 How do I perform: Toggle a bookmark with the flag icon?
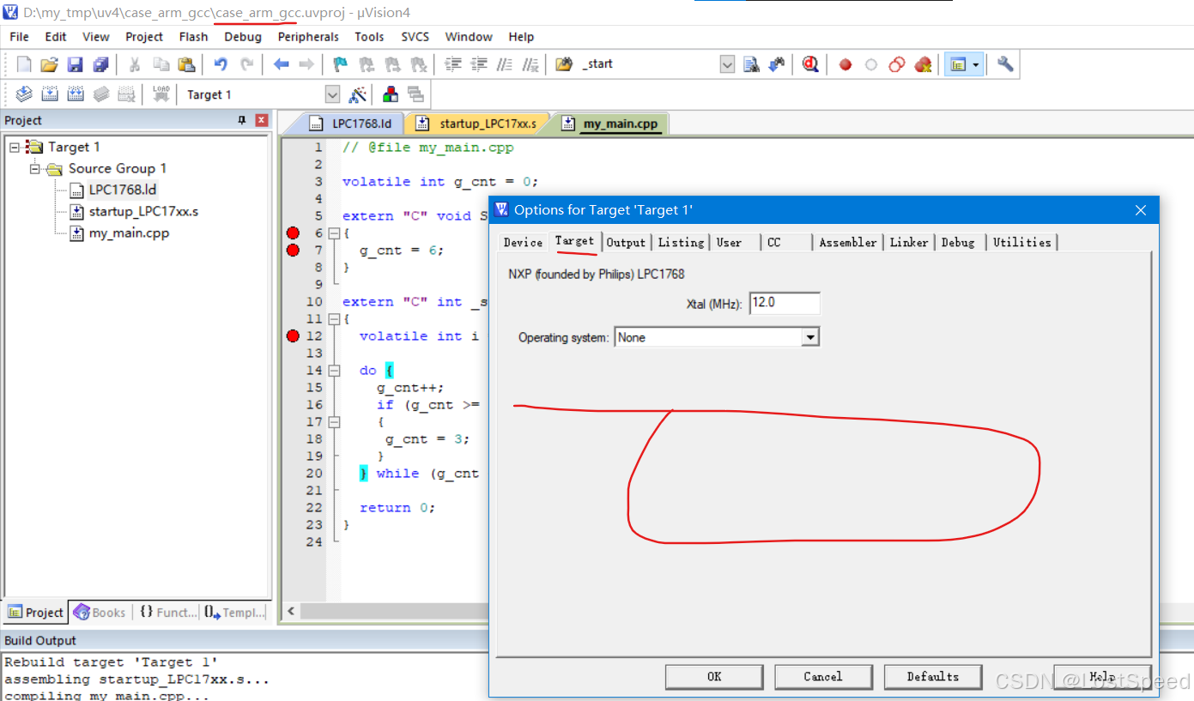coord(341,64)
